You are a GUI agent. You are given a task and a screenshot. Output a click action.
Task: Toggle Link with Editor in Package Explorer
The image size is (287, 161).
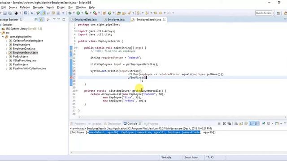tap(41, 20)
